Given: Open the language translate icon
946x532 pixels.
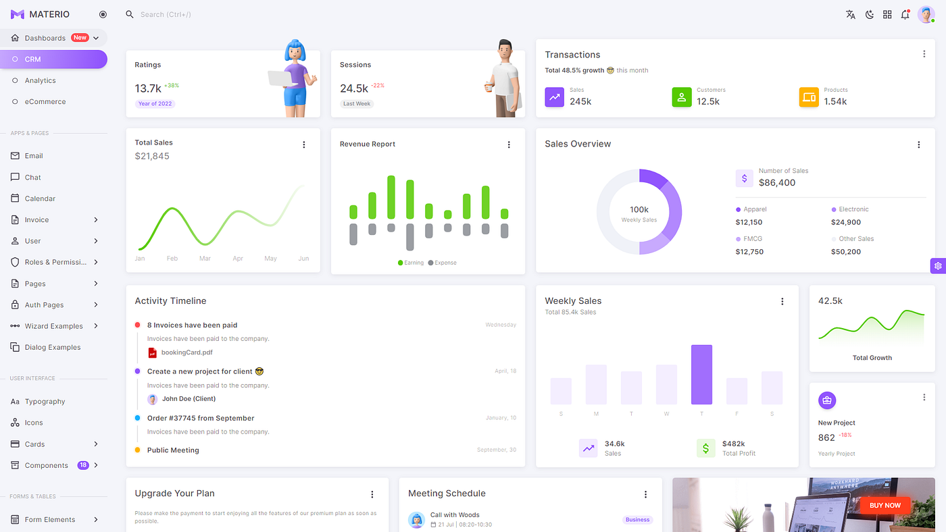Looking at the screenshot, I should [x=851, y=14].
